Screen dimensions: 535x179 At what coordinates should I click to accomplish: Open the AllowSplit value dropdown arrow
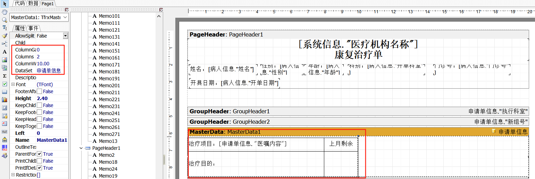[x=65, y=36]
